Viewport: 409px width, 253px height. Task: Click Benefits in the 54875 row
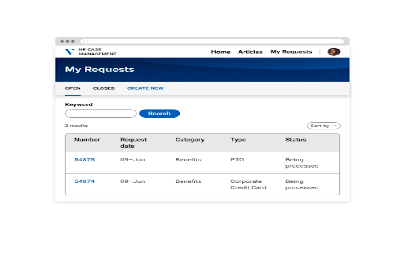[188, 159]
